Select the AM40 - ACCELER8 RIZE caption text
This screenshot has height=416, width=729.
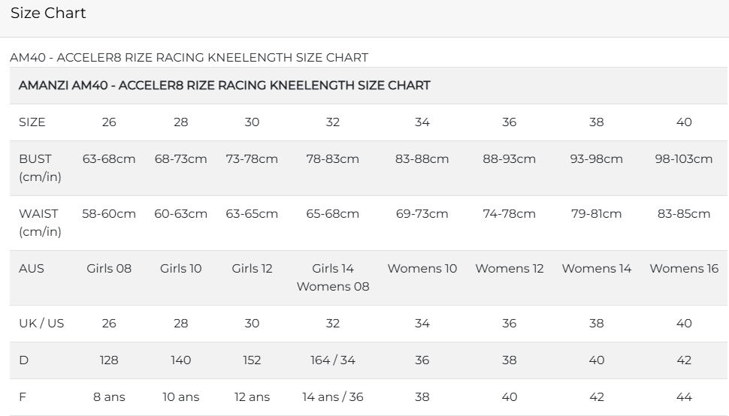pyautogui.click(x=189, y=58)
